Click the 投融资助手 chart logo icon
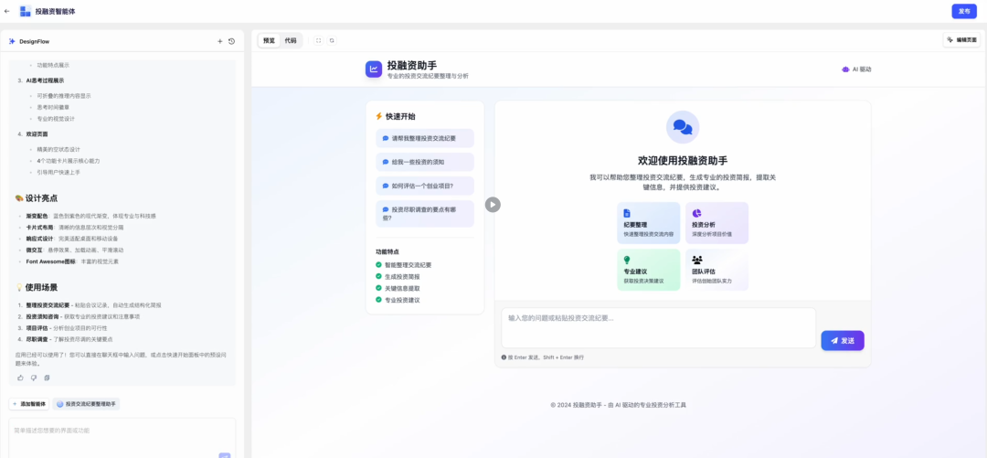The image size is (987, 458). tap(373, 69)
